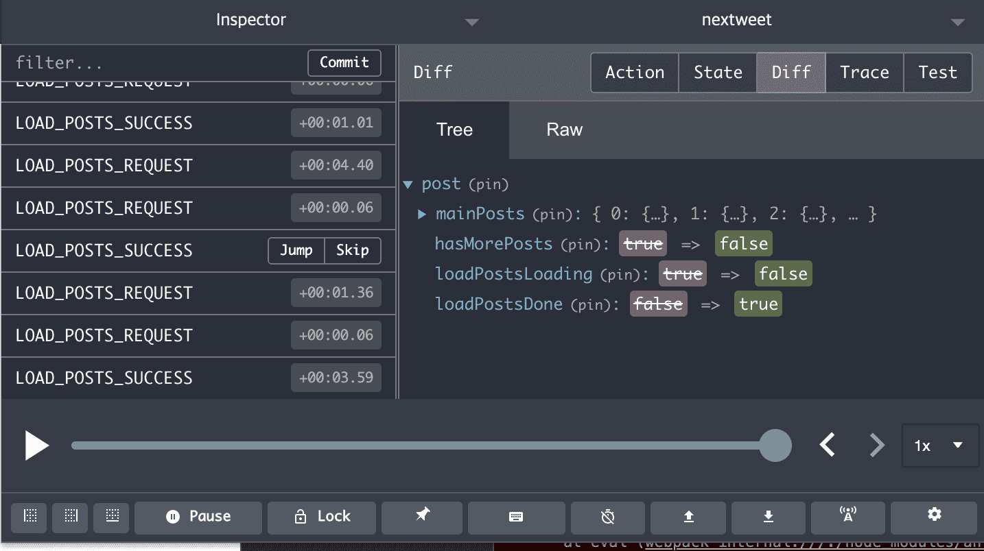The image size is (984, 551).
Task: Click the Export download arrow icon
Action: tap(768, 517)
